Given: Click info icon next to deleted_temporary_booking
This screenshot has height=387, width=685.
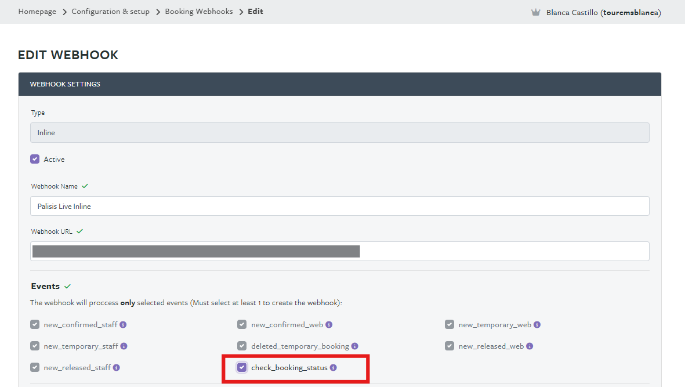Looking at the screenshot, I should pyautogui.click(x=355, y=346).
